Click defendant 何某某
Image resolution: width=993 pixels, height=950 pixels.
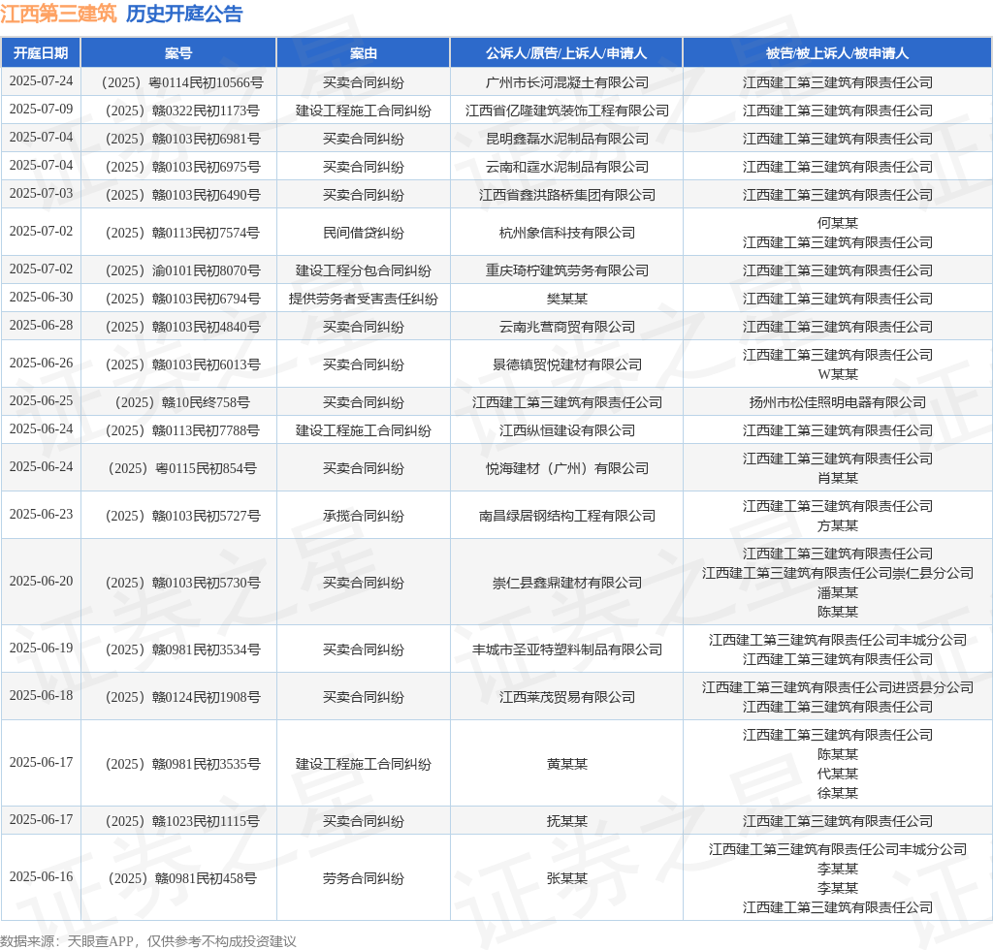click(837, 223)
